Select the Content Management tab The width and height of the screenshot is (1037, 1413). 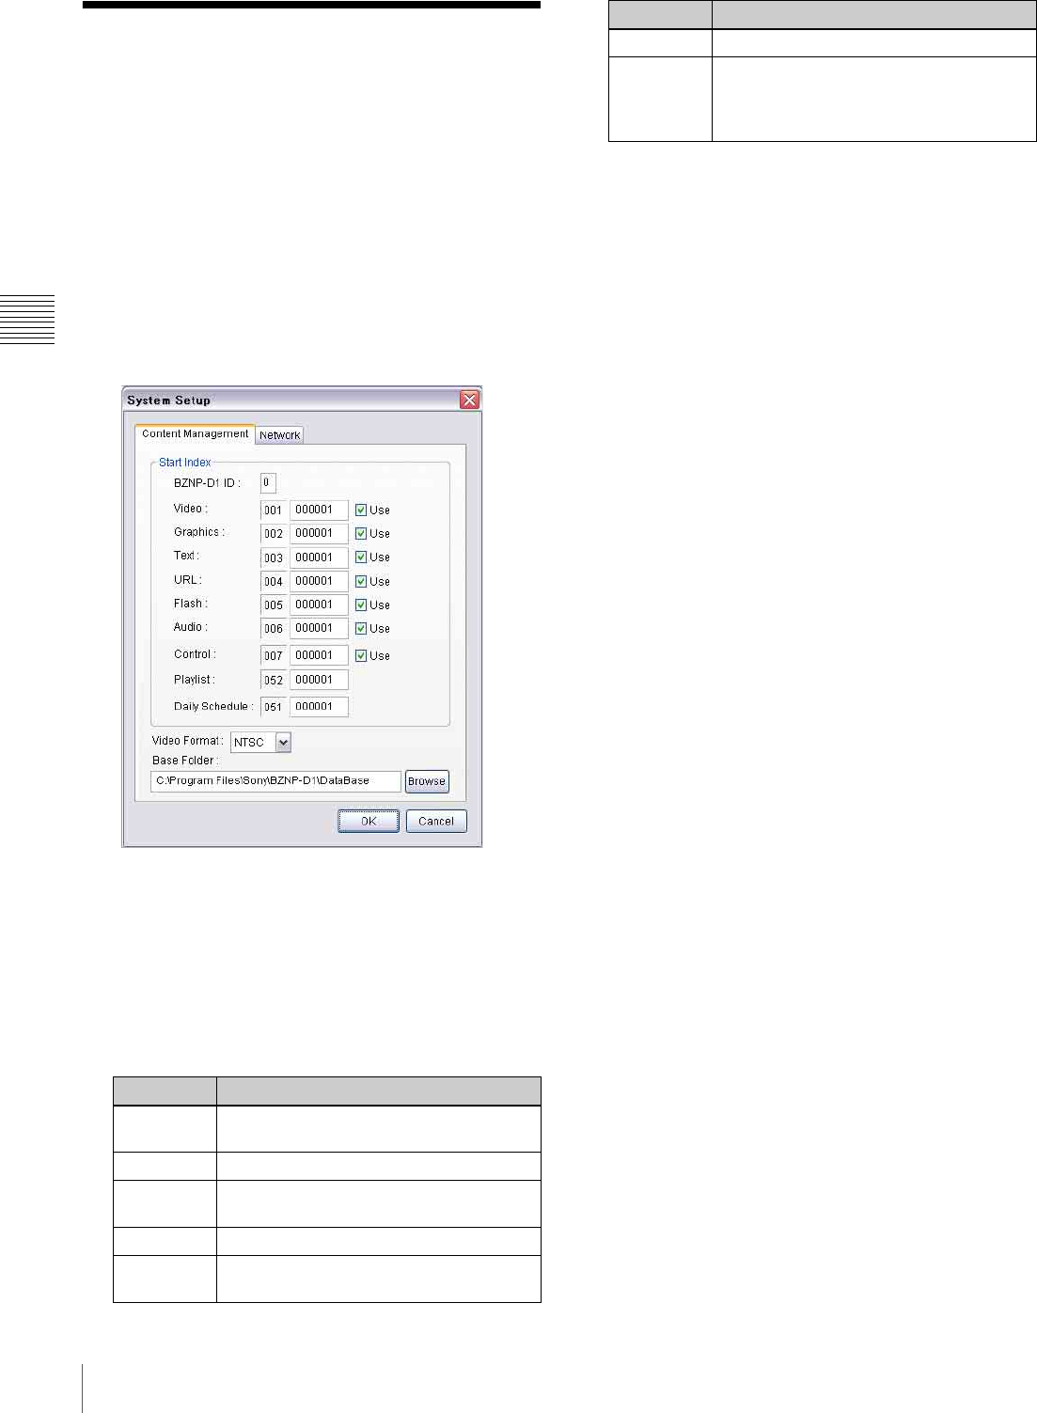pos(195,433)
